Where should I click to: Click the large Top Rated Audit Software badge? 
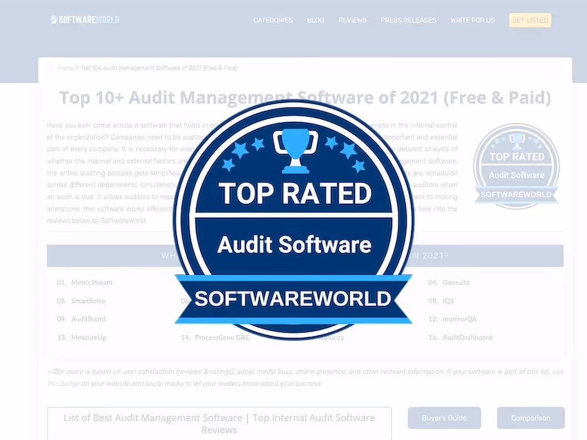click(x=294, y=221)
